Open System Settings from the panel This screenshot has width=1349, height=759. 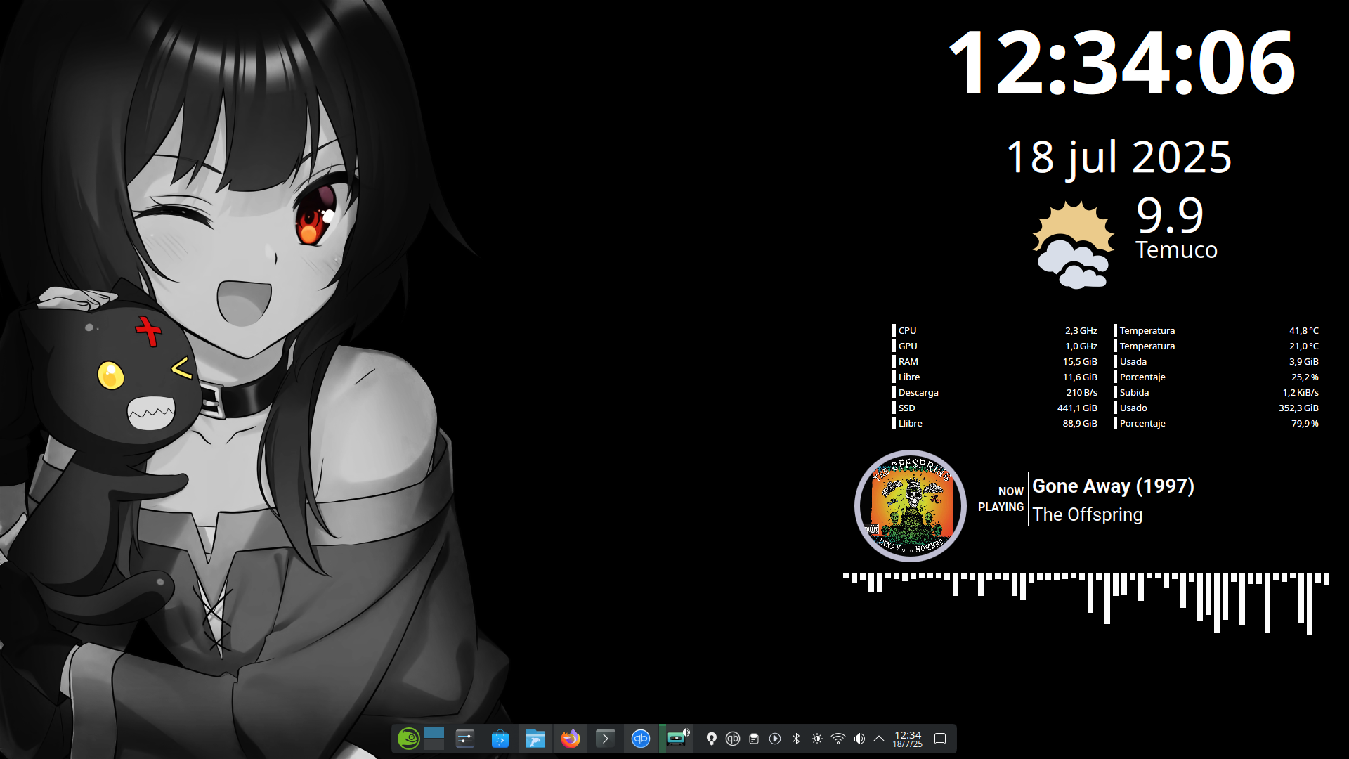(x=465, y=739)
